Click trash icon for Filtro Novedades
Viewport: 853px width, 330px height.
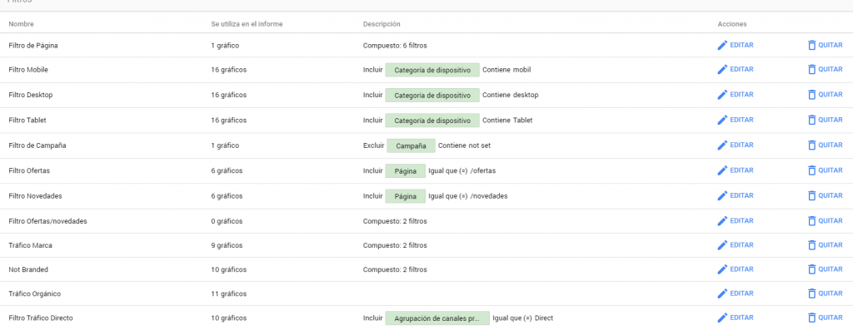[x=811, y=195]
